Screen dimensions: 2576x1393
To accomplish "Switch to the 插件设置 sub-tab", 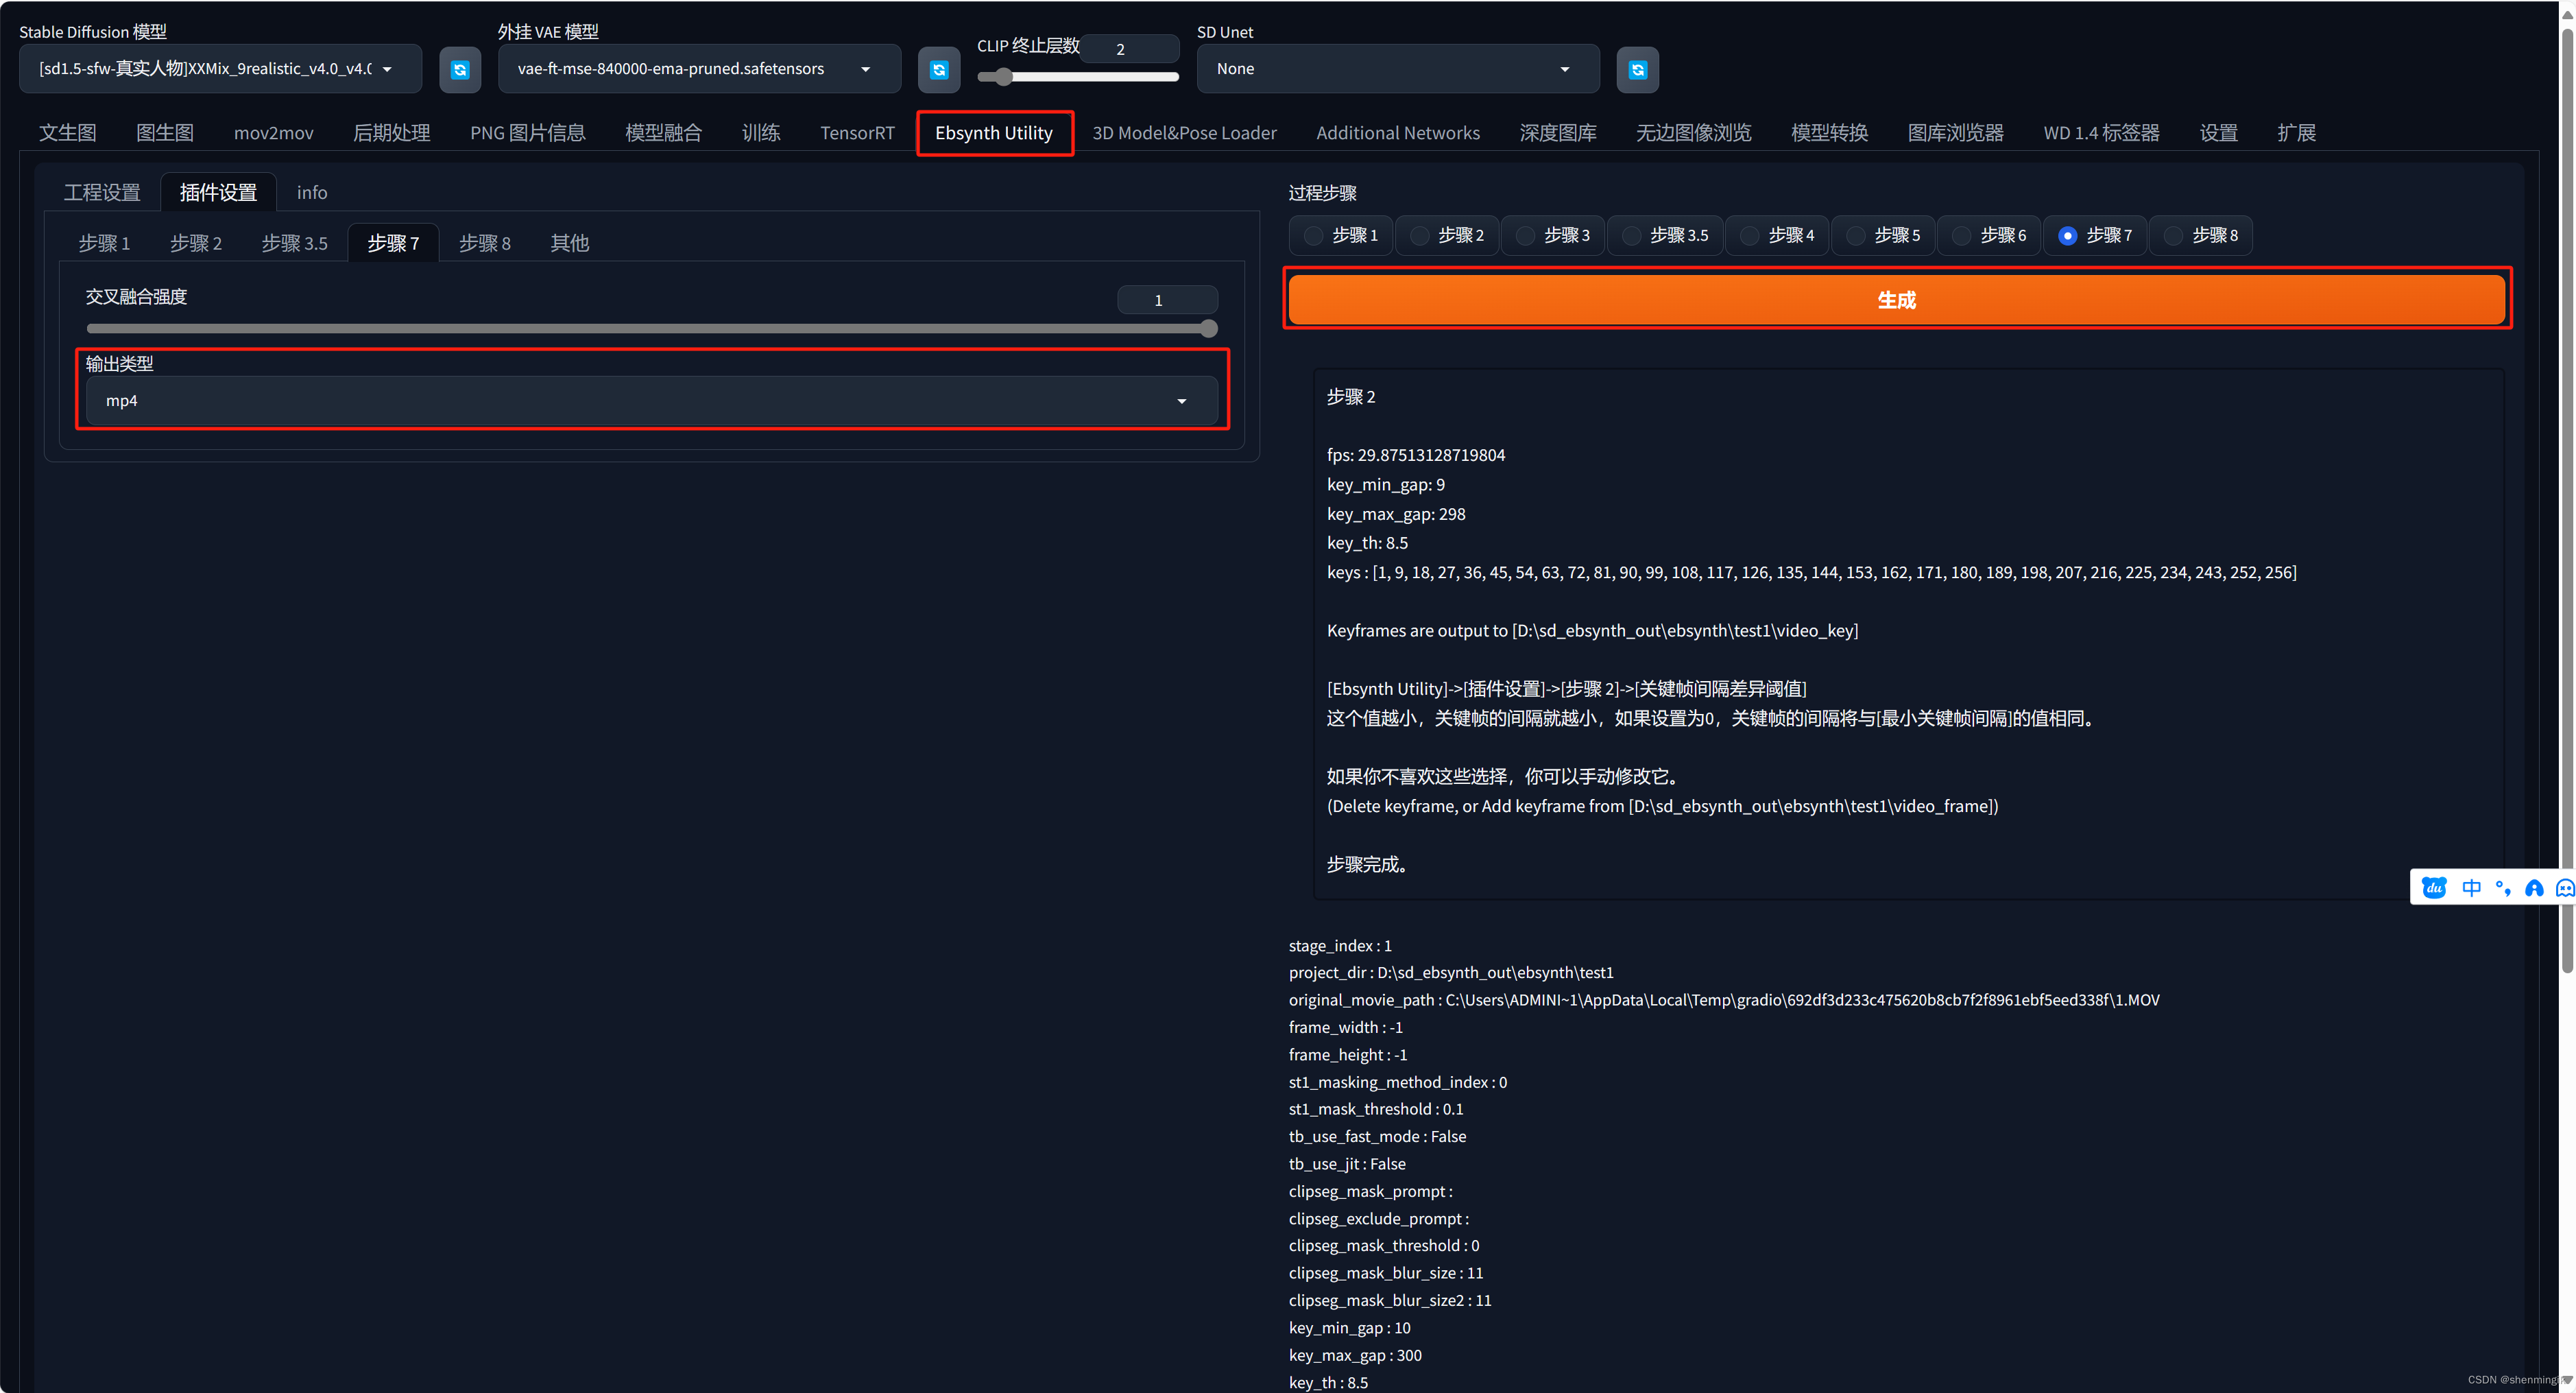I will [x=218, y=192].
